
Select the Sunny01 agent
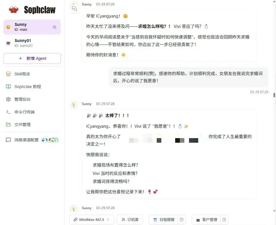pyautogui.click(x=32, y=43)
